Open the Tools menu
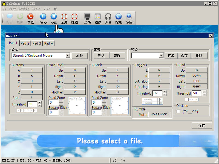219x164 pixels. click(36, 9)
